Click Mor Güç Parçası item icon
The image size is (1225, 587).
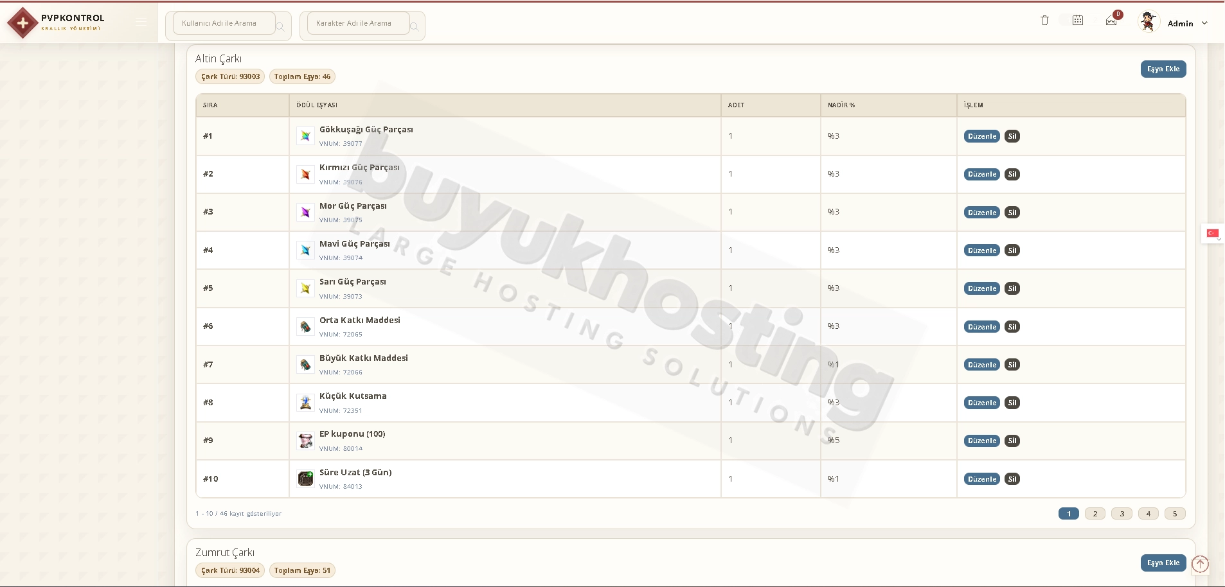coord(305,212)
